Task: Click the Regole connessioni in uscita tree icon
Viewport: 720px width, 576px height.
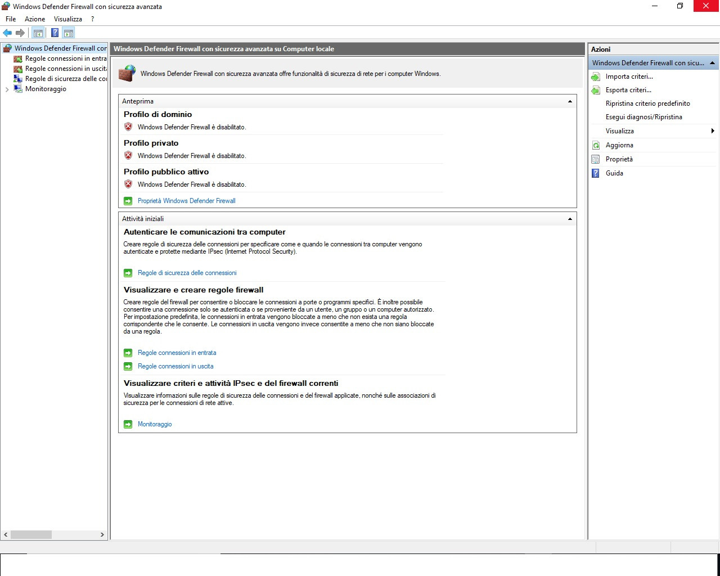Action: [18, 69]
